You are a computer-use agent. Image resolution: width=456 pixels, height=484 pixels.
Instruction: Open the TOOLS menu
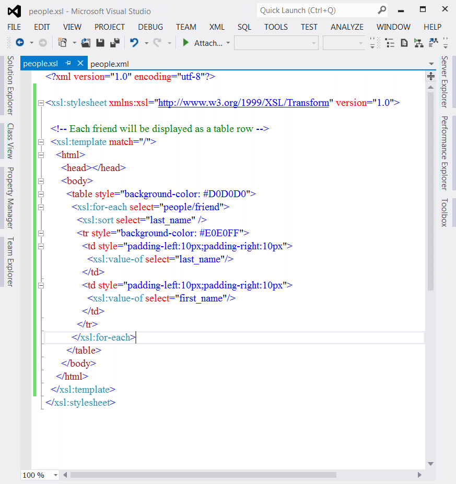(276, 27)
